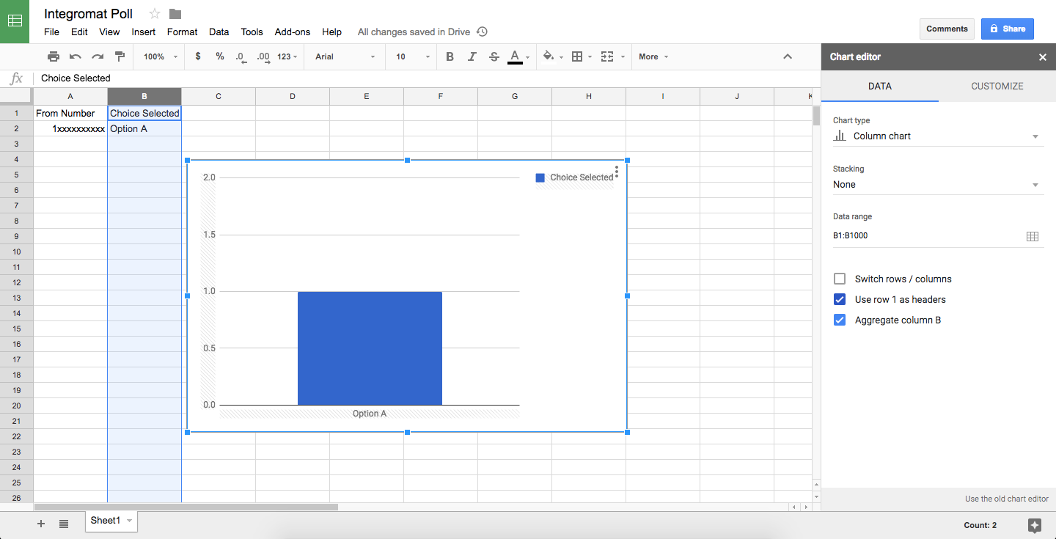Enable Switch rows / columns
The height and width of the screenshot is (539, 1056).
pos(839,279)
